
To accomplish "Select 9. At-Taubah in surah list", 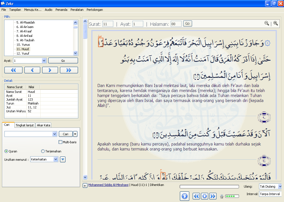I will click(25, 40).
